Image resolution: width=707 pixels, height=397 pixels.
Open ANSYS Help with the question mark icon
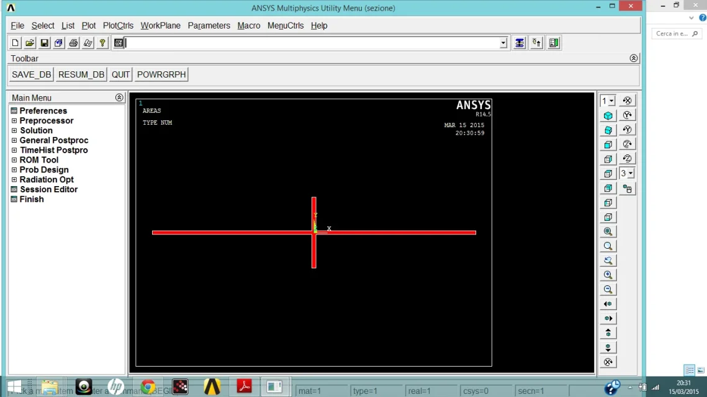click(x=102, y=43)
